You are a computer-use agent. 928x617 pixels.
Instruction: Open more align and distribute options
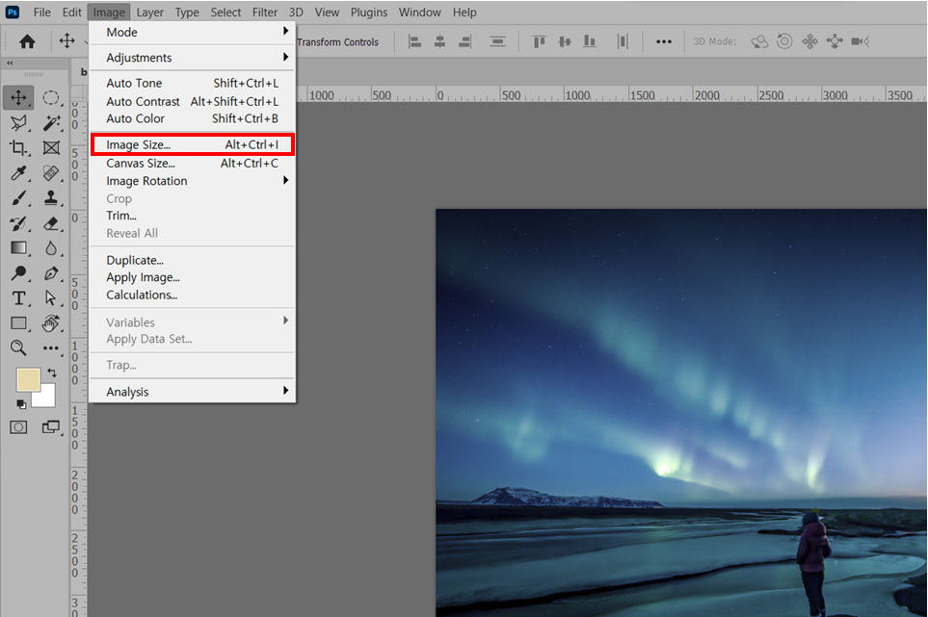(x=664, y=41)
